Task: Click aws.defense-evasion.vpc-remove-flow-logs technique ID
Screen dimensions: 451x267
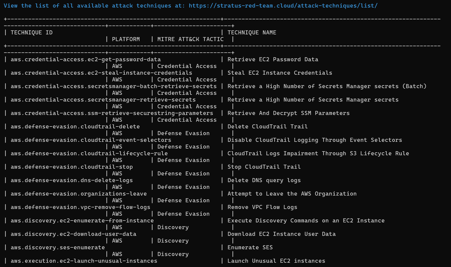Action: click(x=80, y=207)
